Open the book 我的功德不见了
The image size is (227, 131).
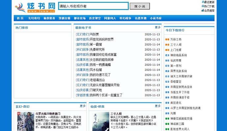tap(100, 75)
